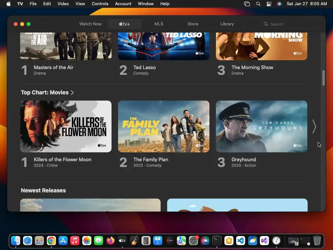Open the Greyhound movie poster
This screenshot has height=250, width=333.
click(262, 127)
